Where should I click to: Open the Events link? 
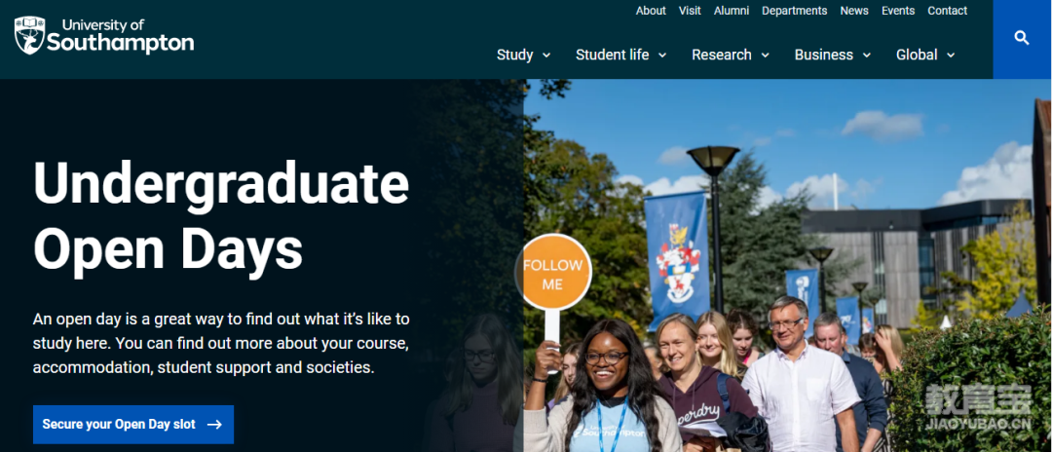pyautogui.click(x=898, y=11)
